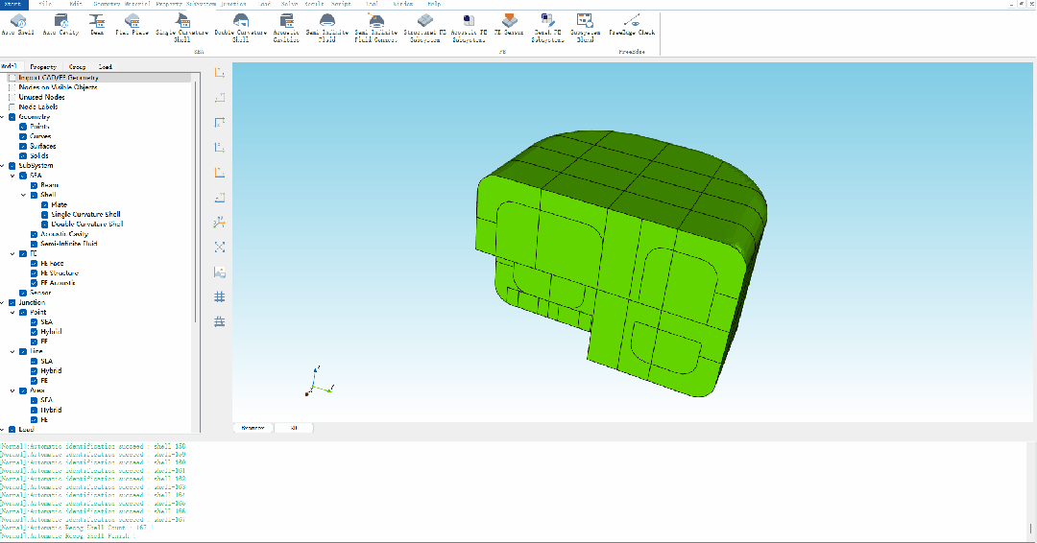Viewport: 1037px width, 543px height.
Task: Switch to the Start ribbon tab
Action: pos(13,4)
